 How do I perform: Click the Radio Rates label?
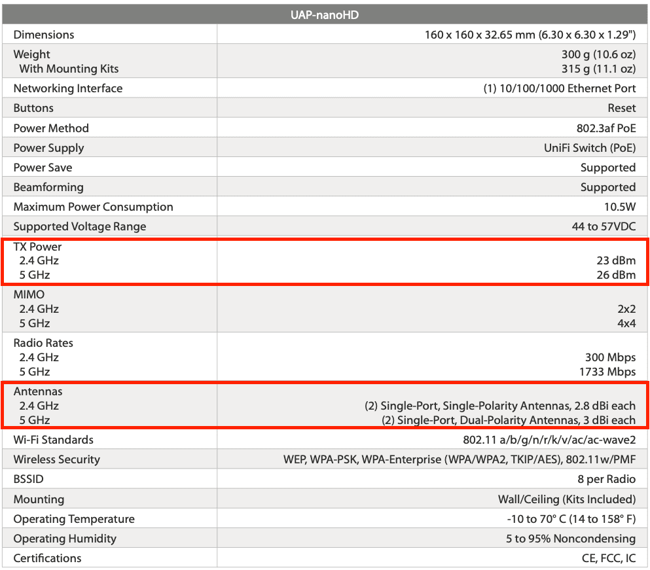pyautogui.click(x=43, y=343)
